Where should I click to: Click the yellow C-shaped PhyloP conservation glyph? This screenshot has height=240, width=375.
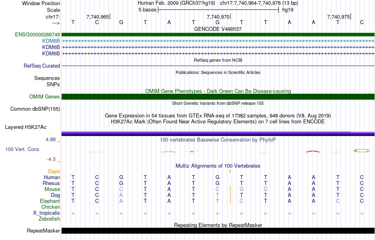click(362, 151)
